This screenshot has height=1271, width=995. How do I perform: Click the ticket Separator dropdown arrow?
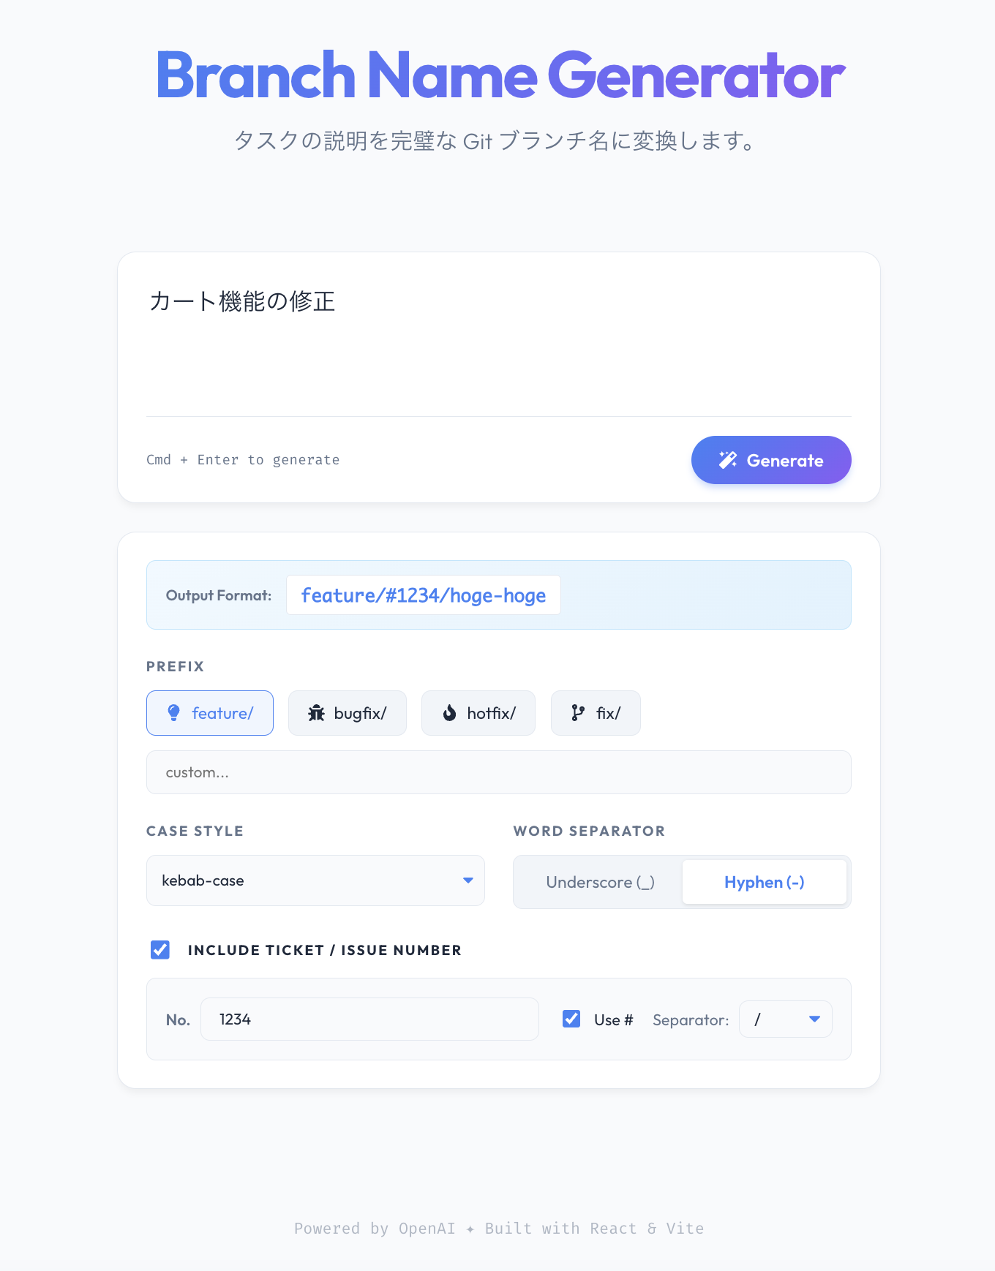tap(814, 1019)
